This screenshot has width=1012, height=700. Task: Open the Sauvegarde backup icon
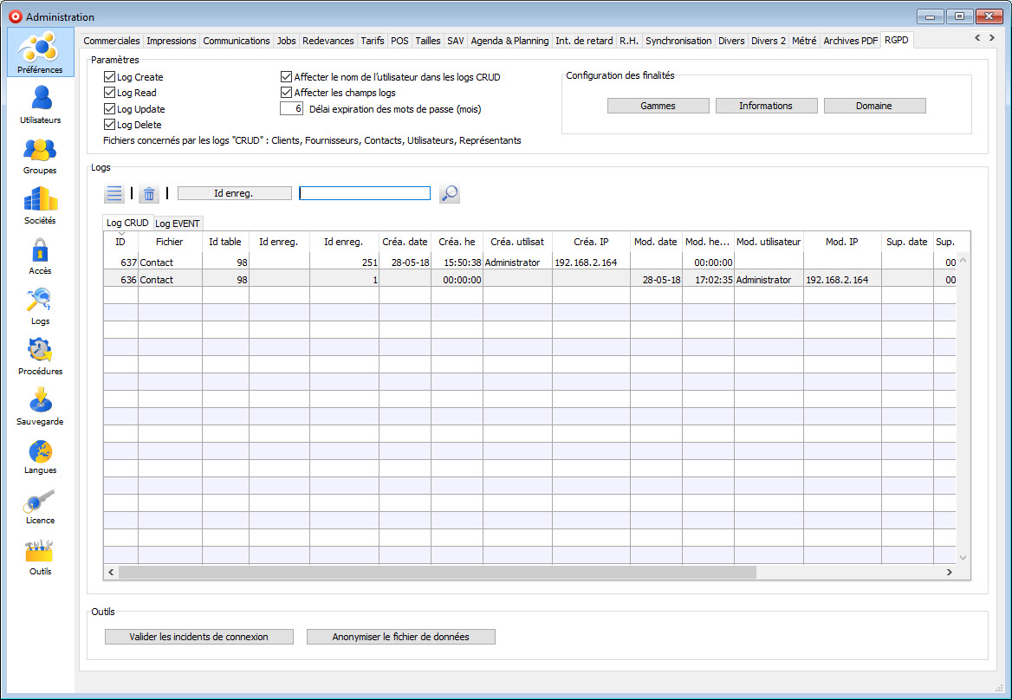click(40, 405)
